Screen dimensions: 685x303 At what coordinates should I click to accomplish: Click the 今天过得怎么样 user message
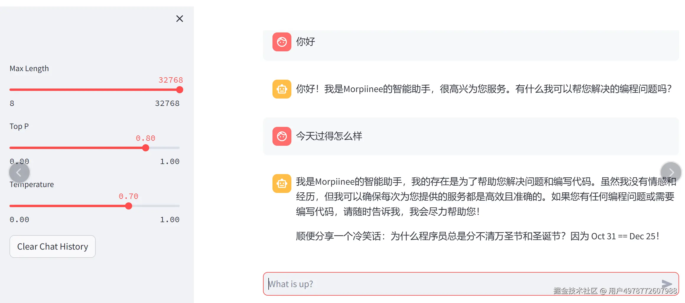tap(329, 136)
